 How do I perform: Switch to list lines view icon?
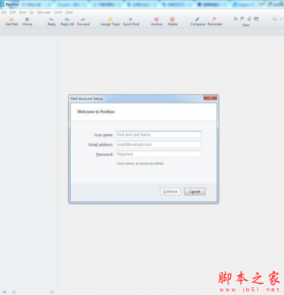click(x=236, y=19)
